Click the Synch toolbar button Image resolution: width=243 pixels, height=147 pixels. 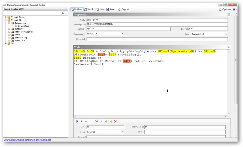pos(89,9)
